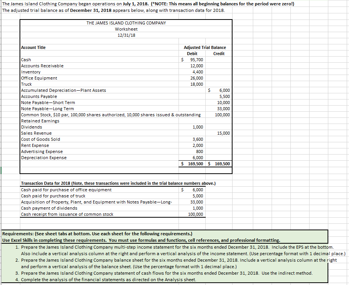Select the top line about July 1, 2018

coord(148,4)
